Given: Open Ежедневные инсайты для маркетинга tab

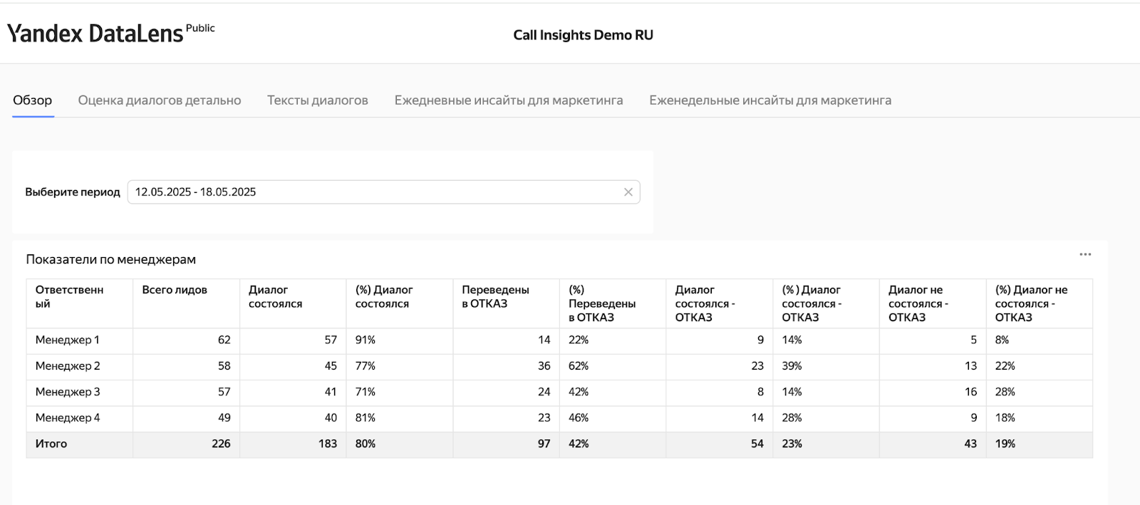Looking at the screenshot, I should coord(509,100).
